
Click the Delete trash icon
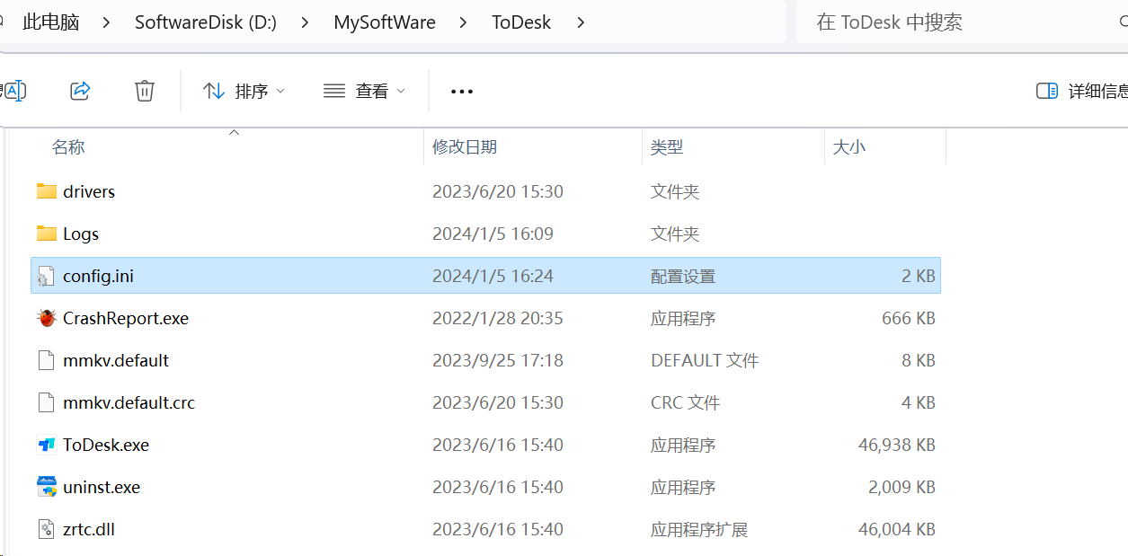click(145, 91)
